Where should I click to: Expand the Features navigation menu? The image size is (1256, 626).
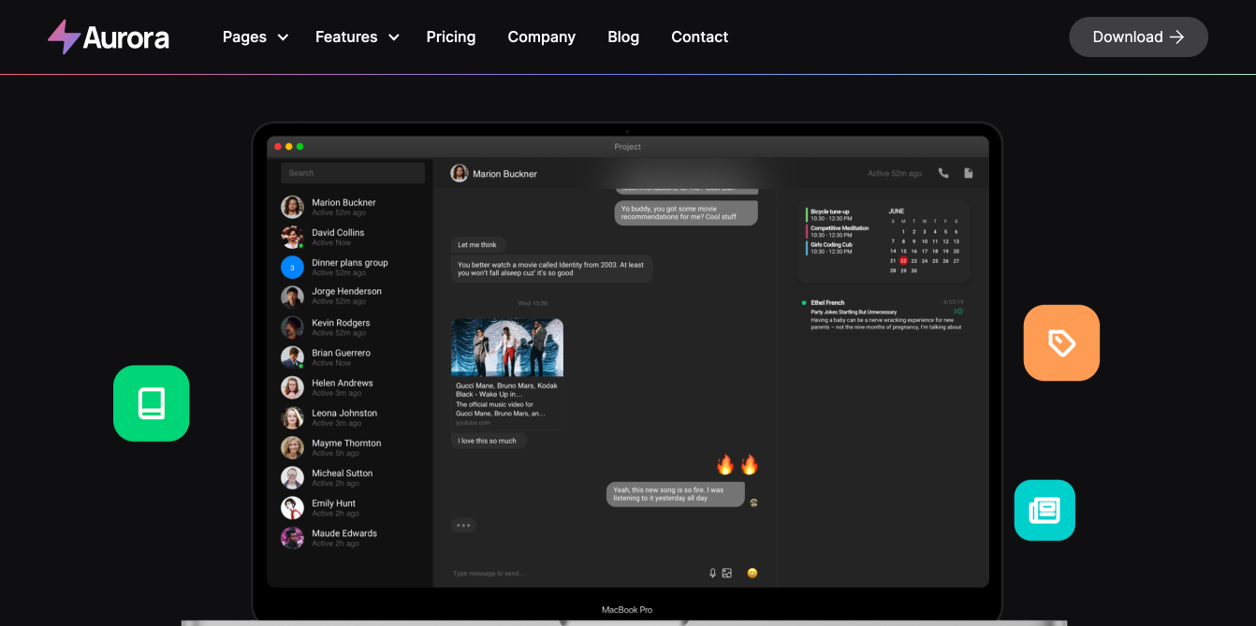point(357,36)
